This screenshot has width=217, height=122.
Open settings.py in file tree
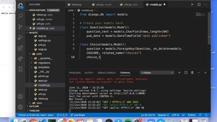click(x=45, y=40)
